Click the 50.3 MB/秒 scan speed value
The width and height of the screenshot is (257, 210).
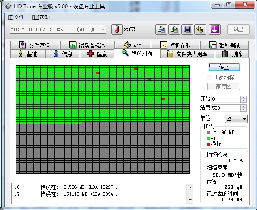[228, 175]
